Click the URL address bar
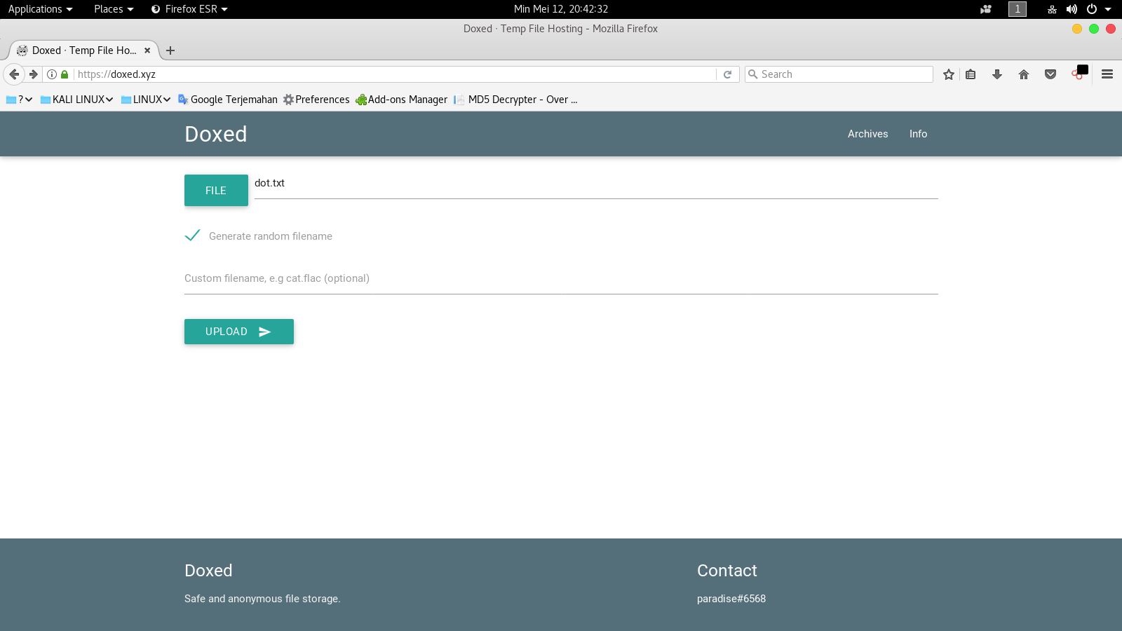The width and height of the screenshot is (1122, 631). pyautogui.click(x=396, y=74)
